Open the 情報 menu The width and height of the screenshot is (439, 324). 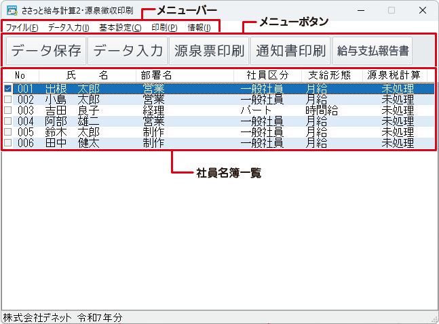[x=199, y=28]
